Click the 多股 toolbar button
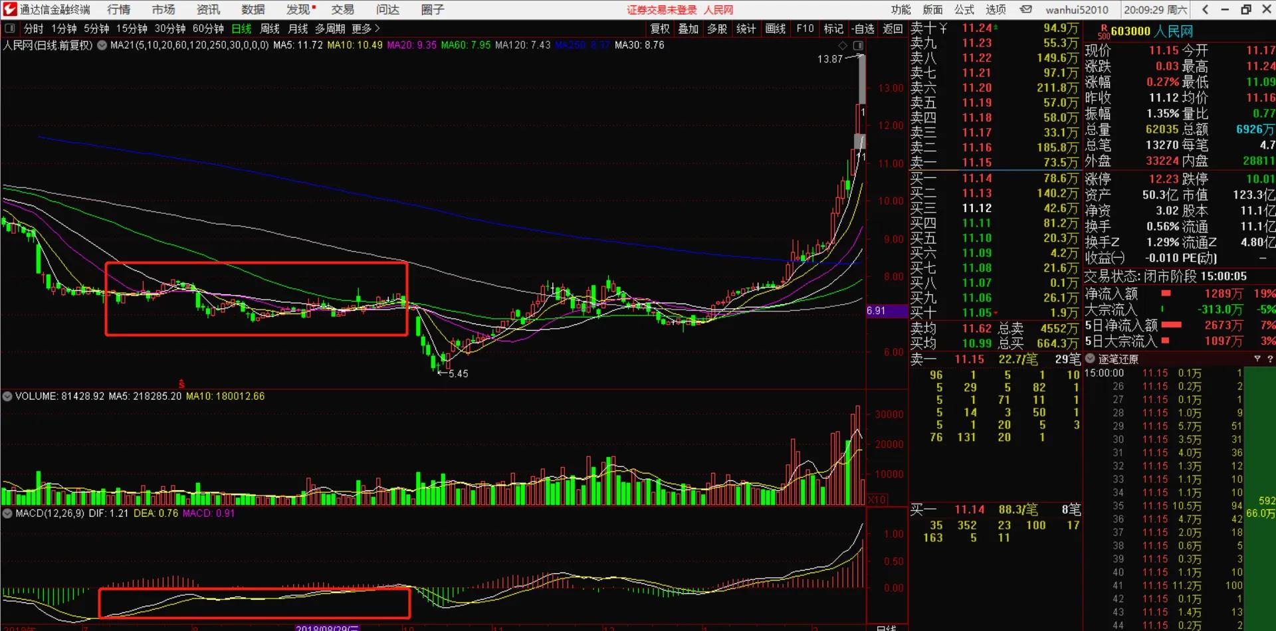Screen dimensions: 1276x631 pos(717,29)
